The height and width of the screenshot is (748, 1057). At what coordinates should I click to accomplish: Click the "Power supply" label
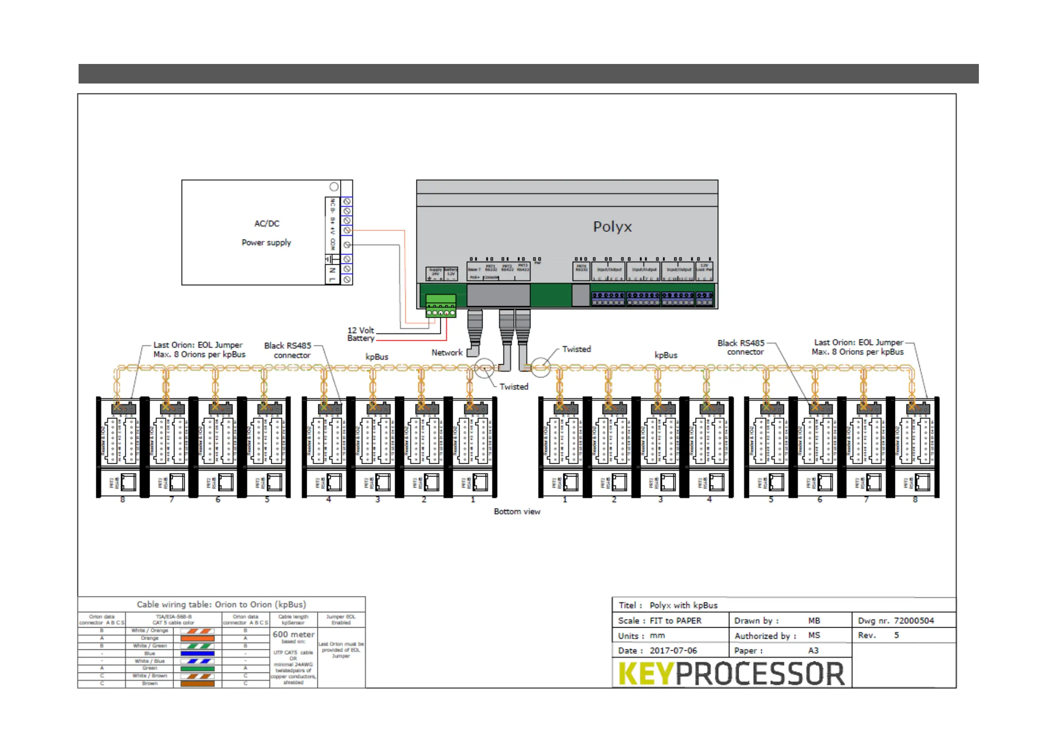pyautogui.click(x=266, y=242)
